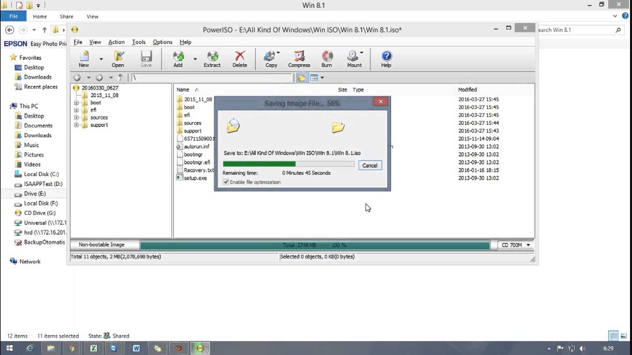
Task: Click the saving progress bar
Action: coord(288,164)
